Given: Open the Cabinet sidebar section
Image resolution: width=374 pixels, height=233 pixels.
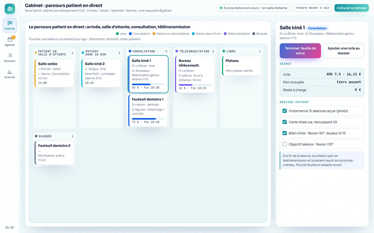Looking at the screenshot, I should point(10,25).
